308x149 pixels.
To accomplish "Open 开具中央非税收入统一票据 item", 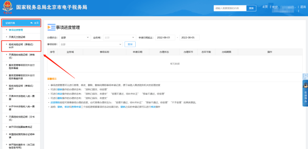I will point(22,98).
